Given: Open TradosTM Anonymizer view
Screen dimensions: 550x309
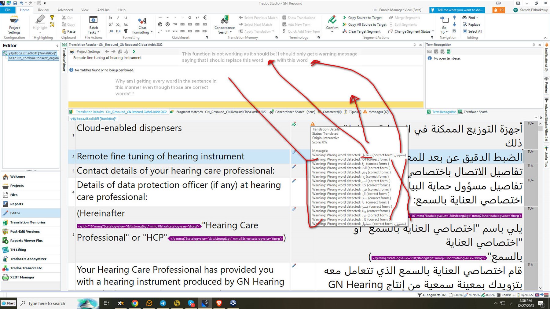Looking at the screenshot, I should click(x=31, y=259).
